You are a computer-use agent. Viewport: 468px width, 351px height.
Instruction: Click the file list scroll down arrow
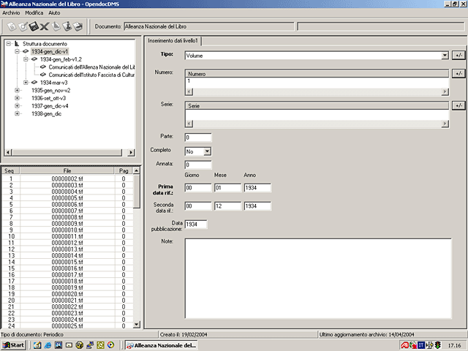137,325
